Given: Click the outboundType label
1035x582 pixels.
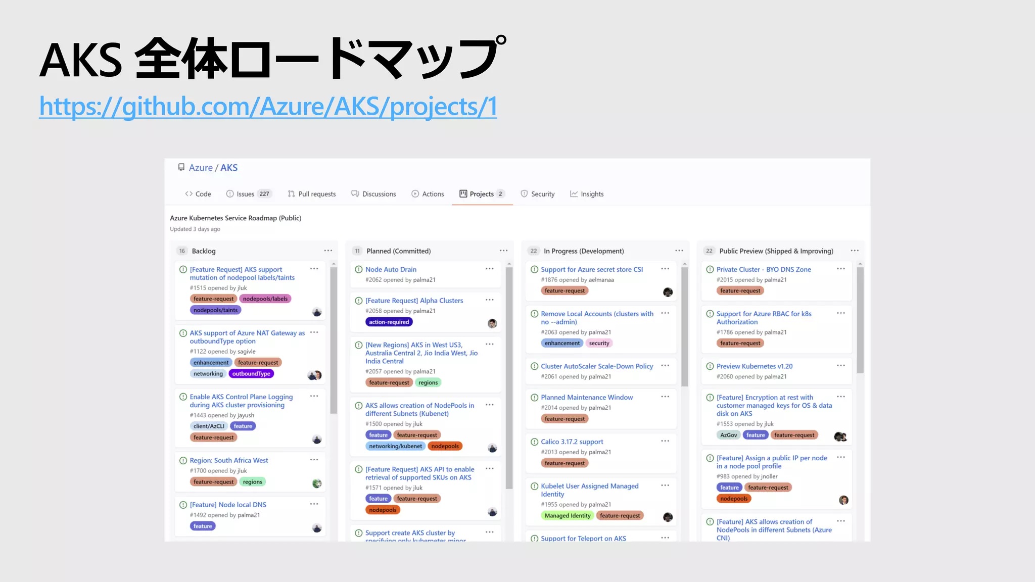Looking at the screenshot, I should click(251, 374).
